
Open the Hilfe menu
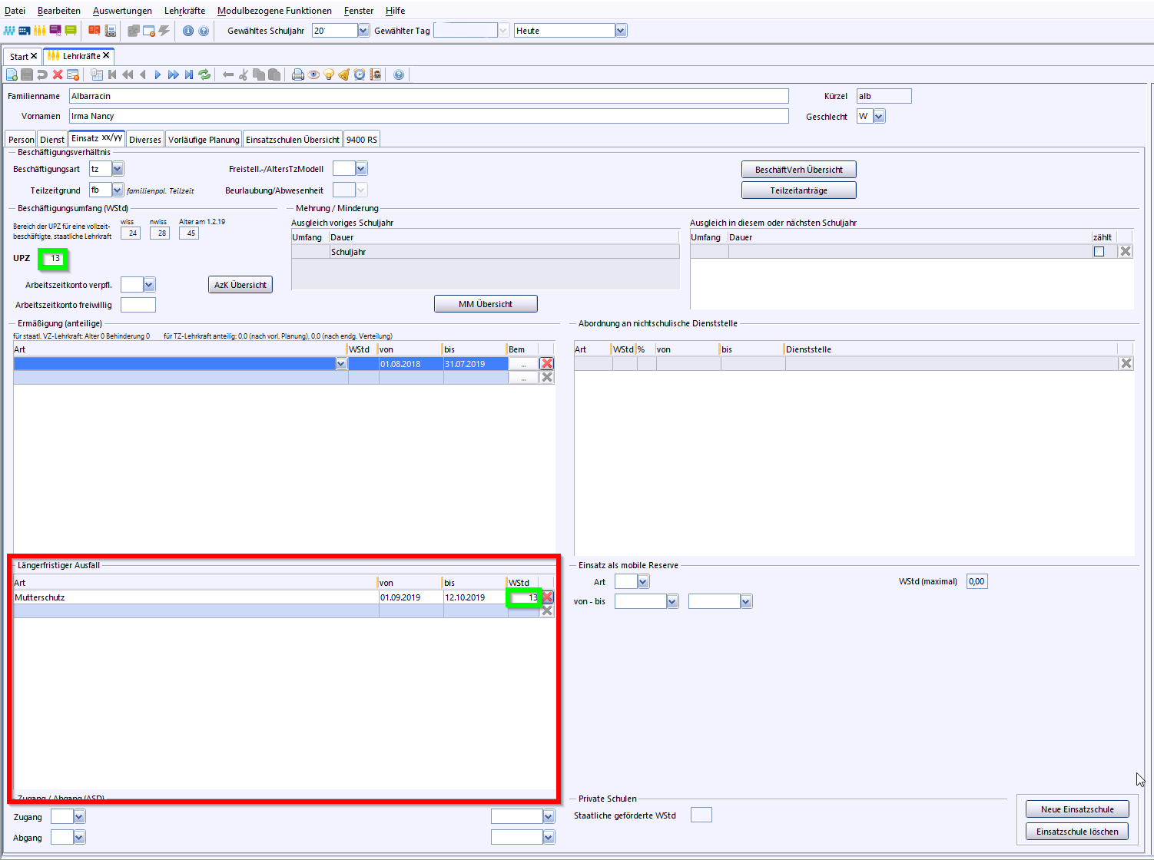pyautogui.click(x=396, y=11)
